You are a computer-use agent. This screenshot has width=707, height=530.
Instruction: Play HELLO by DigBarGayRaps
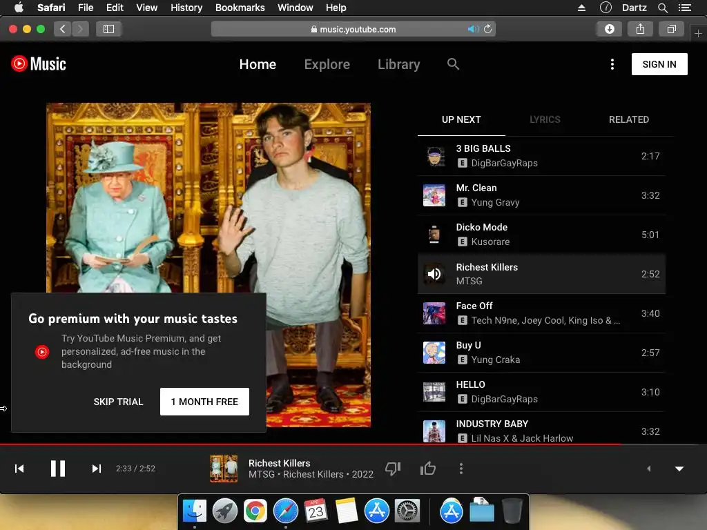tap(541, 392)
